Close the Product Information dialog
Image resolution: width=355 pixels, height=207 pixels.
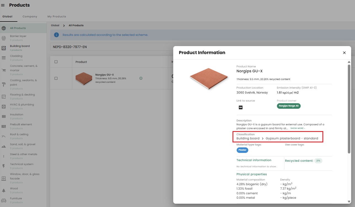click(x=344, y=53)
